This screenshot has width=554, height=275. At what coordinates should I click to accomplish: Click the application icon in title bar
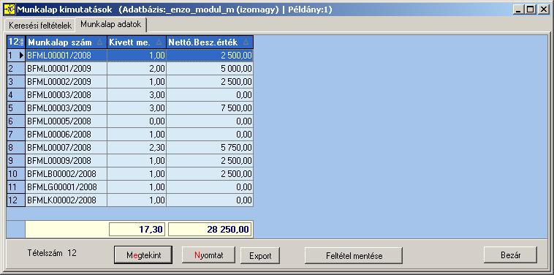click(x=10, y=10)
